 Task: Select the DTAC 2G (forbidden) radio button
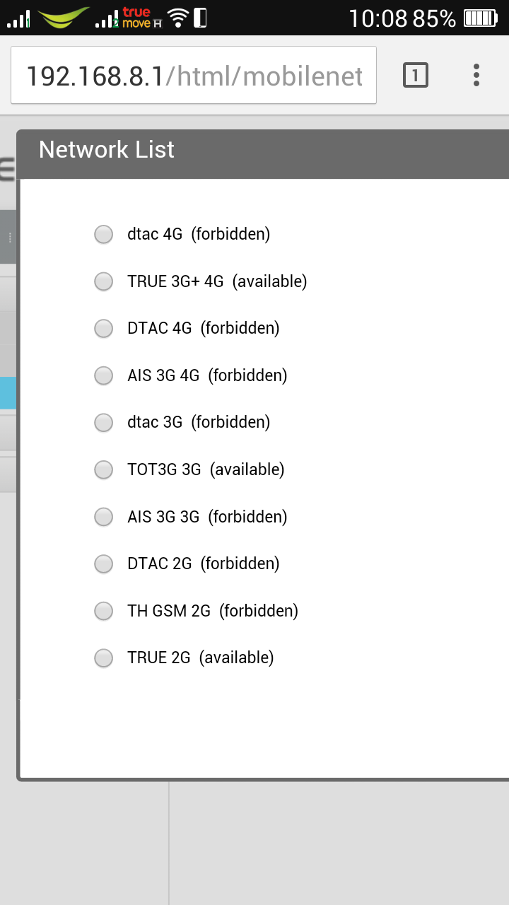[104, 564]
